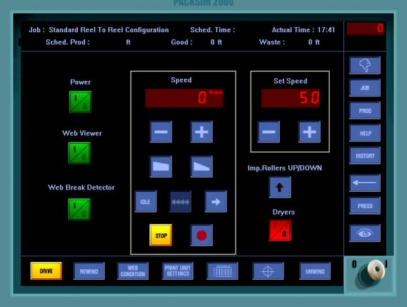Toggle the Power switch
This screenshot has height=307, width=407.
(80, 102)
